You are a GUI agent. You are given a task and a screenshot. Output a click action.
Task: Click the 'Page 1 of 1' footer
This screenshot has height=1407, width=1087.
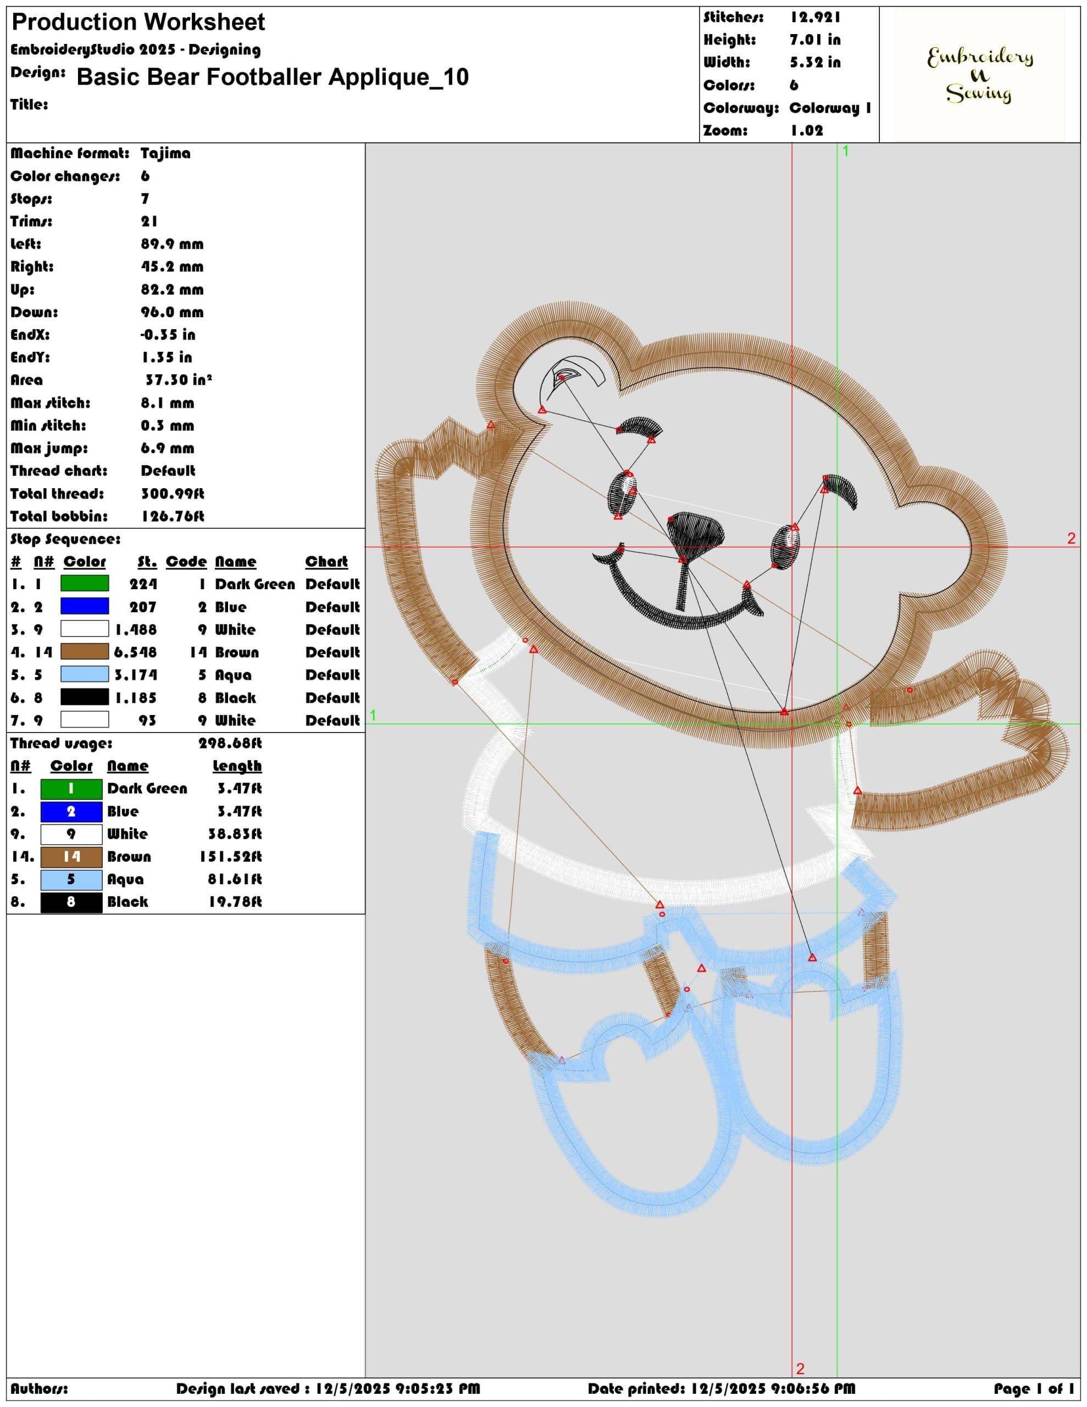tap(1034, 1388)
